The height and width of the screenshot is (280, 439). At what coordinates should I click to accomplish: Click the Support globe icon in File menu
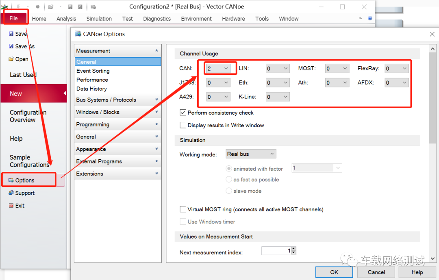(x=11, y=193)
